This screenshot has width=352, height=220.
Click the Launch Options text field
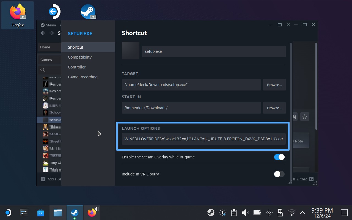click(x=204, y=139)
